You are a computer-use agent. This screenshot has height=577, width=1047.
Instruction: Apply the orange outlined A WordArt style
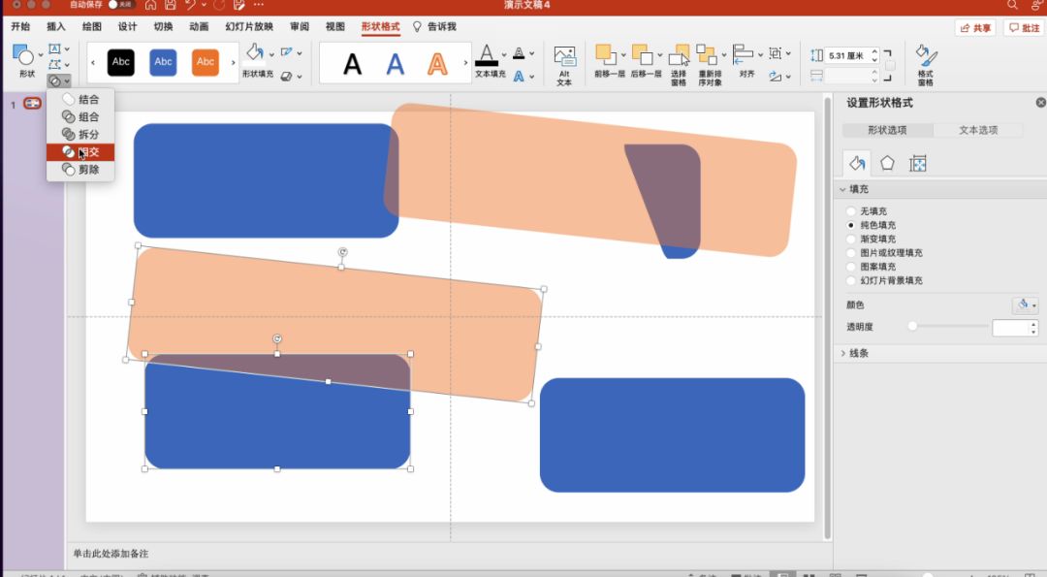click(x=437, y=64)
